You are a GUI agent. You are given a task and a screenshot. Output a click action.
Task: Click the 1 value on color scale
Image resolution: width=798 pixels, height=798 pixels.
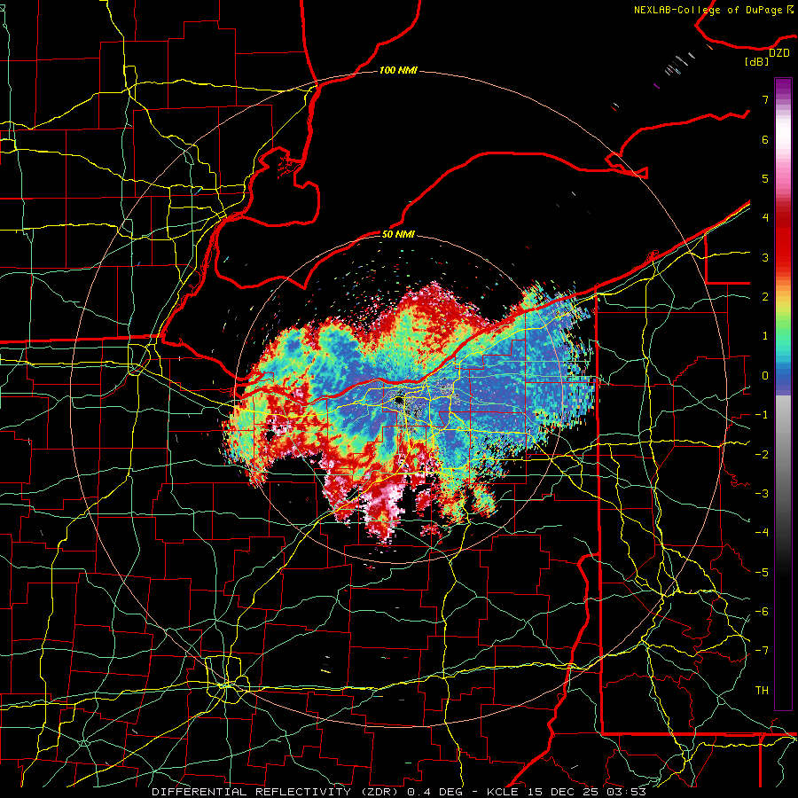(764, 336)
